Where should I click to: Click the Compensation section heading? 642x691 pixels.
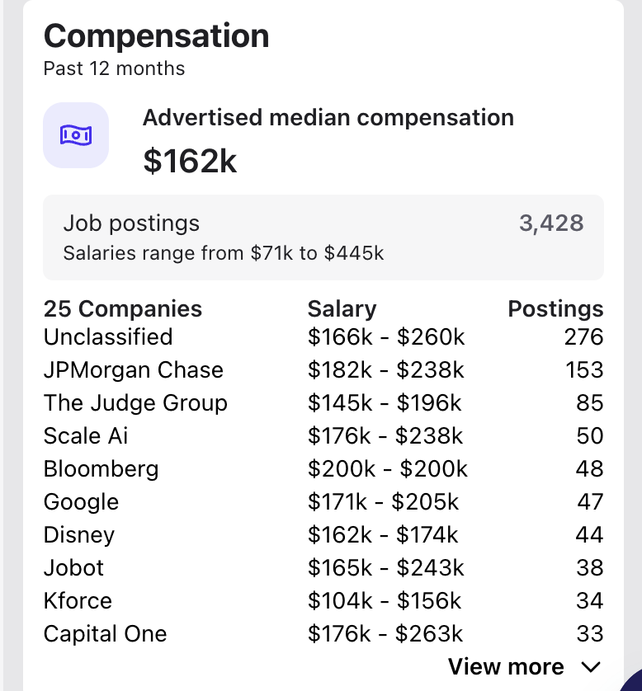click(x=156, y=36)
